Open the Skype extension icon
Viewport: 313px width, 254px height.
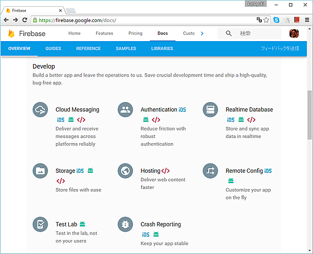point(276,20)
